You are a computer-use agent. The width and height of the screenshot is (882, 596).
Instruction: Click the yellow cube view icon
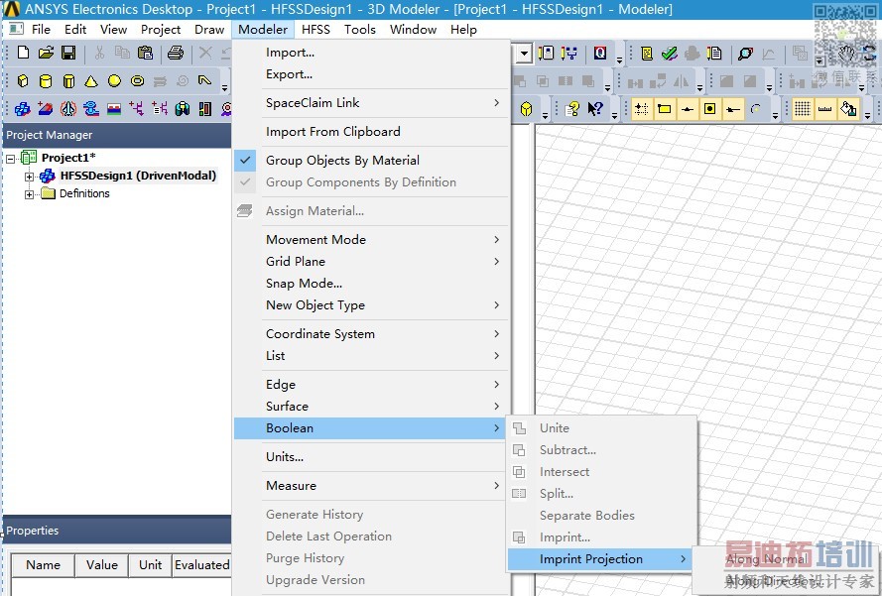point(526,108)
